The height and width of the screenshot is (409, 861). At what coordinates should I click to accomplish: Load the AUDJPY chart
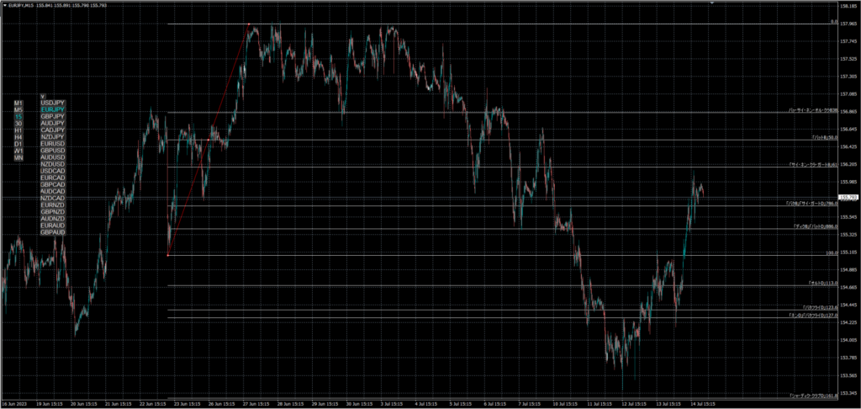click(x=52, y=123)
